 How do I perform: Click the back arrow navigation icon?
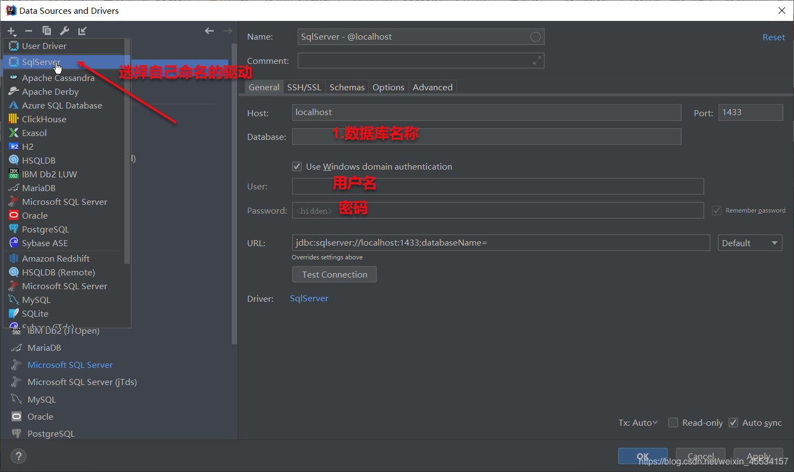click(x=209, y=31)
